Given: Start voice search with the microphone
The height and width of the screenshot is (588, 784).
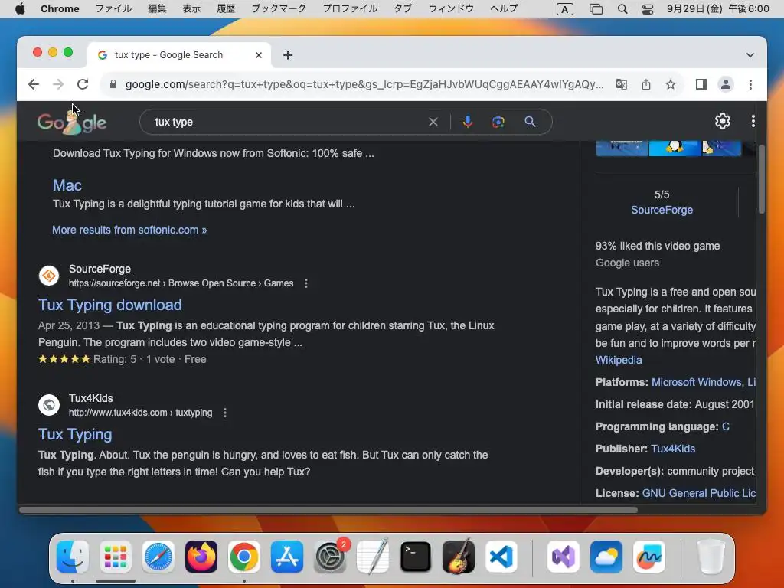Looking at the screenshot, I should (468, 122).
